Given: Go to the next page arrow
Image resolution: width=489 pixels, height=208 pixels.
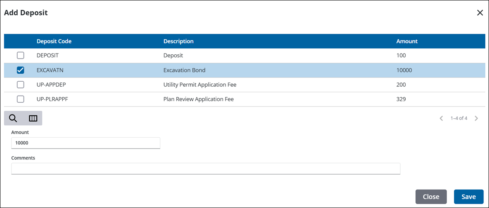Looking at the screenshot, I should click(x=476, y=118).
